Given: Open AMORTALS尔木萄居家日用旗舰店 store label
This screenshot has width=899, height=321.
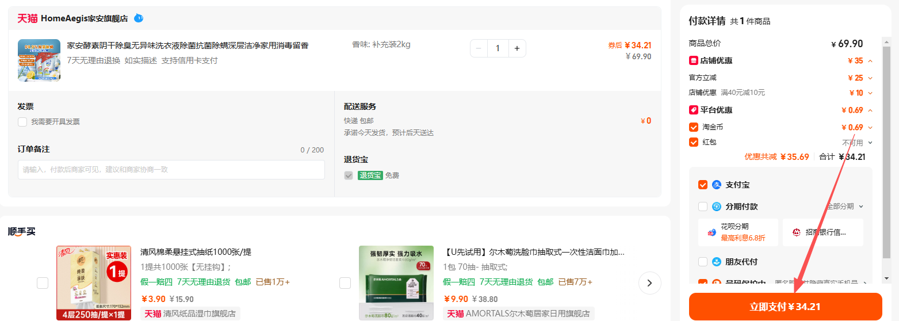Looking at the screenshot, I should pyautogui.click(x=518, y=314).
